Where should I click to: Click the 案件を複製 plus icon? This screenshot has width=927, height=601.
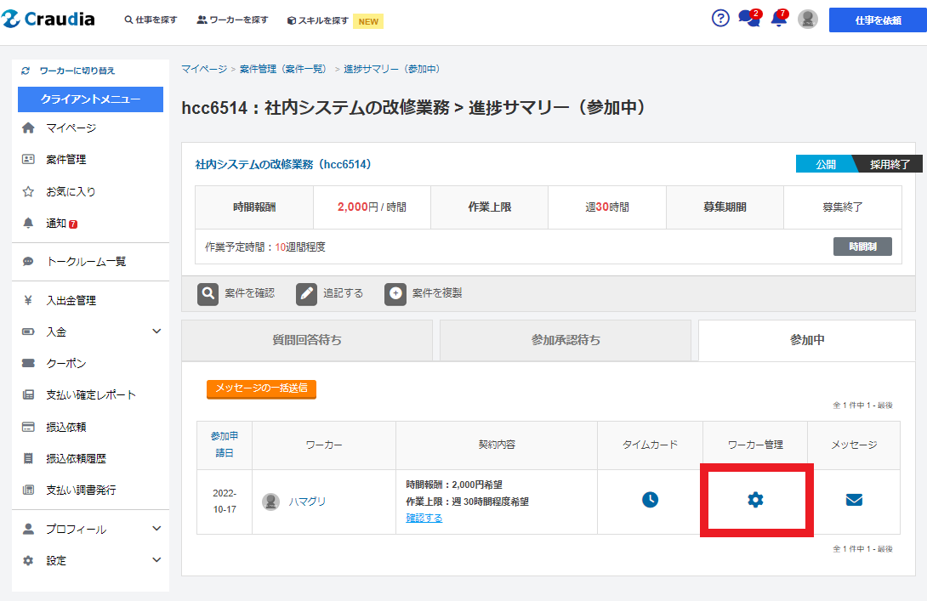tap(395, 293)
